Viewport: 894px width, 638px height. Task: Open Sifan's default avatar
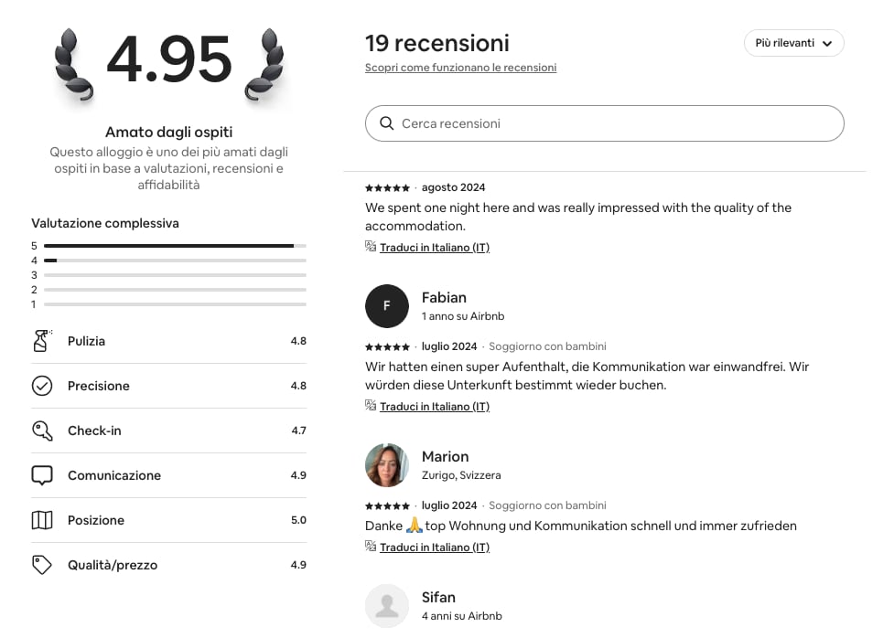(386, 605)
